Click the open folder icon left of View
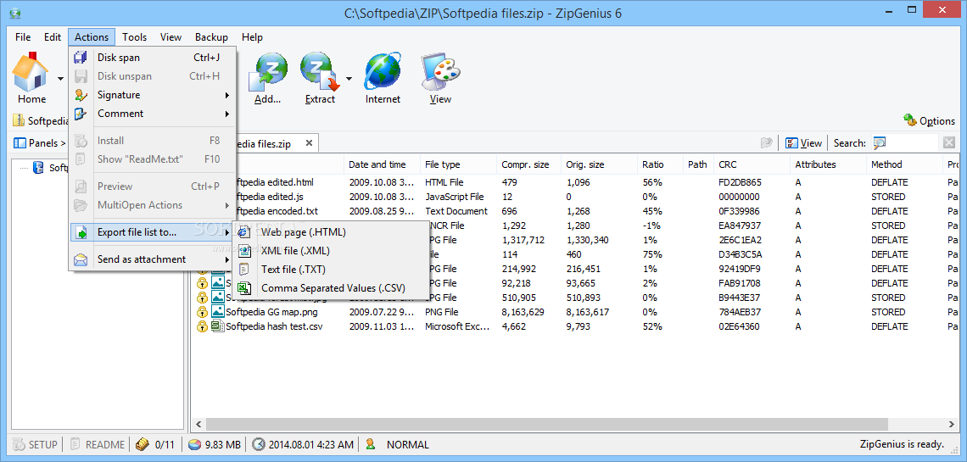Image resolution: width=967 pixels, height=462 pixels. [x=767, y=143]
